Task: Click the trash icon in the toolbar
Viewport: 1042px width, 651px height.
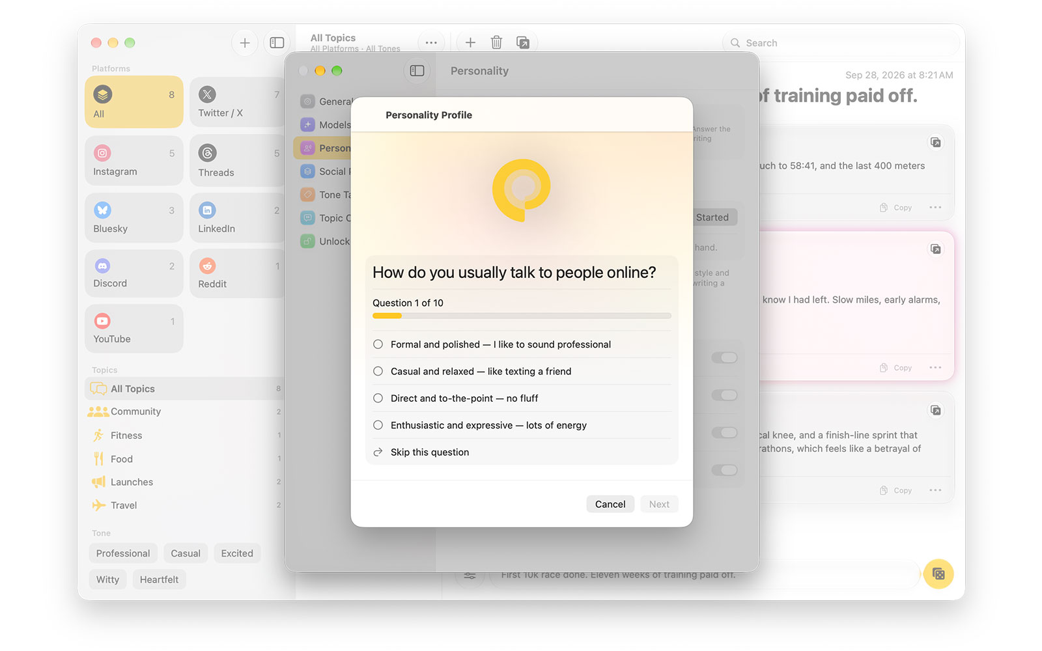Action: tap(496, 42)
